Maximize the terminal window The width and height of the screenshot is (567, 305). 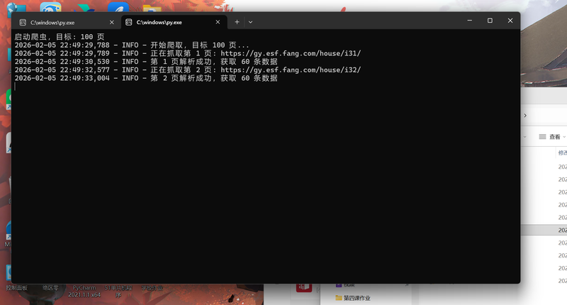pos(490,21)
